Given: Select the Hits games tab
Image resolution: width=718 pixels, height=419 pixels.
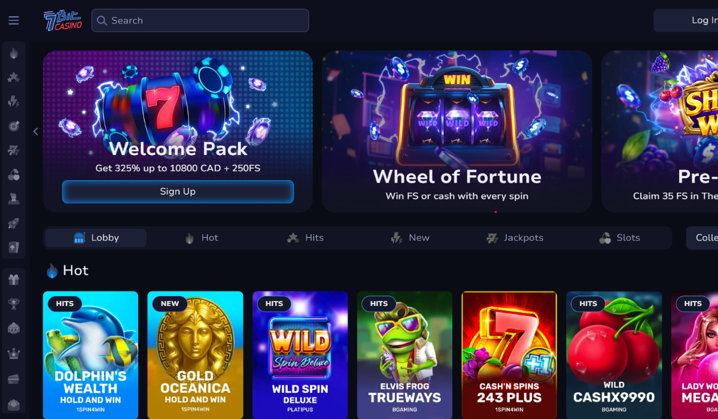Looking at the screenshot, I should 305,238.
